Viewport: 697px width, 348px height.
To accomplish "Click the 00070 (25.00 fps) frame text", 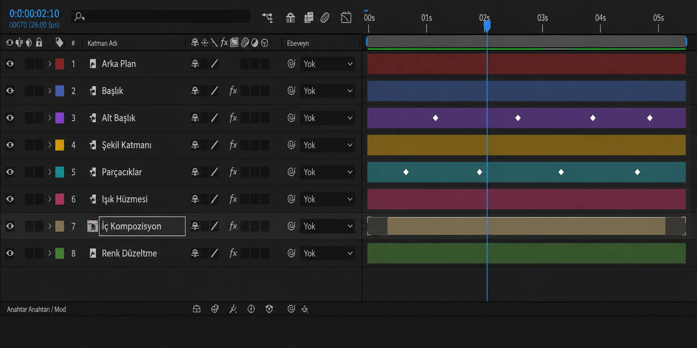I will coord(34,25).
